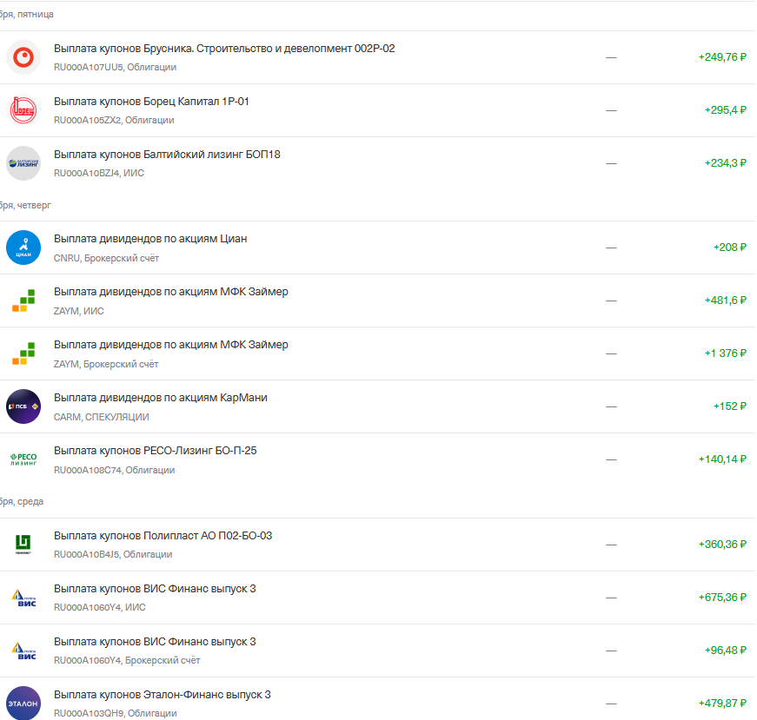
Task: Click amount +140,14 ₽
Action: [x=722, y=459]
